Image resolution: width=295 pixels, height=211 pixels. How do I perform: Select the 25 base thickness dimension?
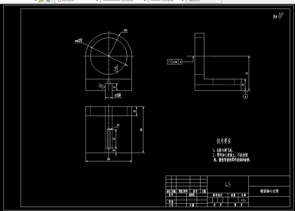coord(243,85)
